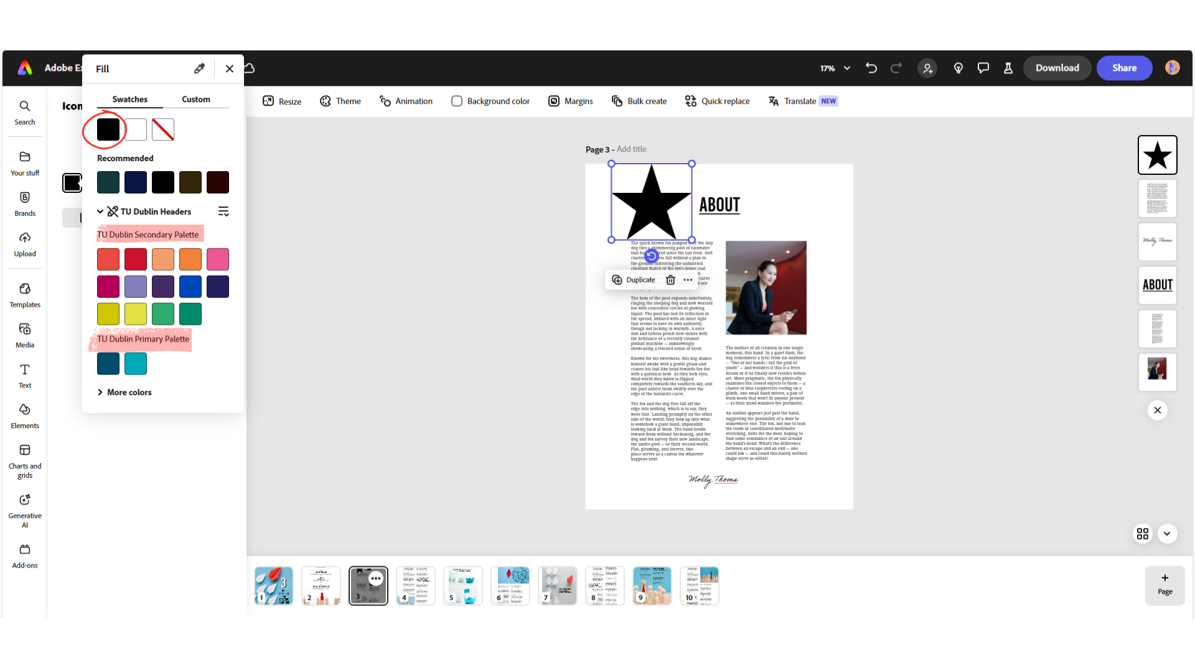1195x672 pixels.
Task: Collapse the TU Dublin Headers palette
Action: (100, 212)
